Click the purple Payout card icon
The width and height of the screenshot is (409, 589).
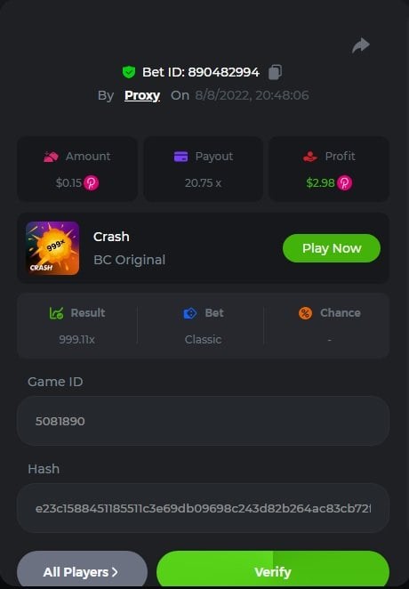tap(180, 157)
